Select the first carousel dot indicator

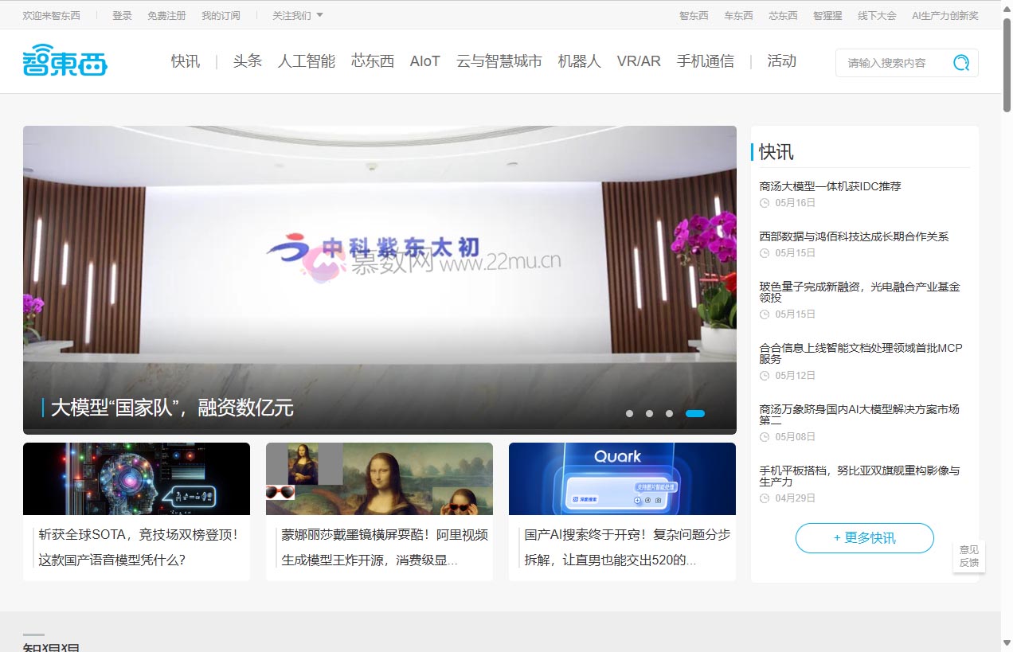629,413
